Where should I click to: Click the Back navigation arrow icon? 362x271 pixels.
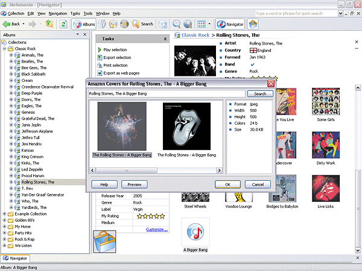click(x=7, y=24)
